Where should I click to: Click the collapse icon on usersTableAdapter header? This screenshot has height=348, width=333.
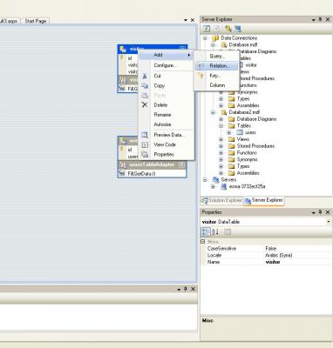181,164
